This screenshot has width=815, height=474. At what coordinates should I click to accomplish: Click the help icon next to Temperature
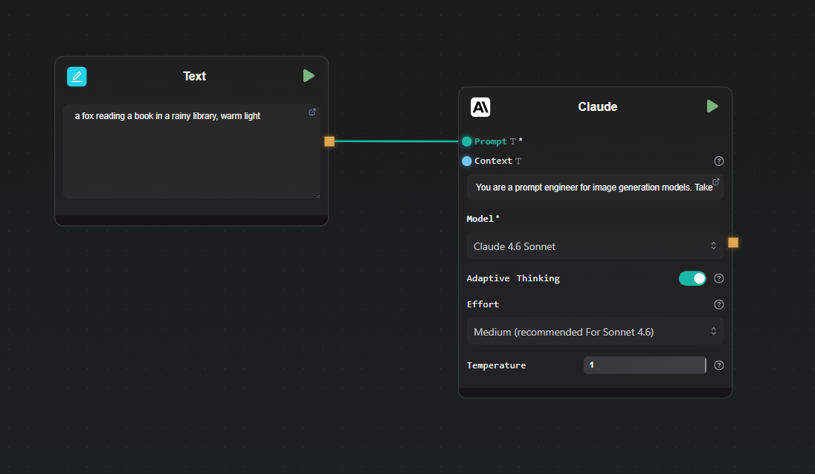pos(718,365)
